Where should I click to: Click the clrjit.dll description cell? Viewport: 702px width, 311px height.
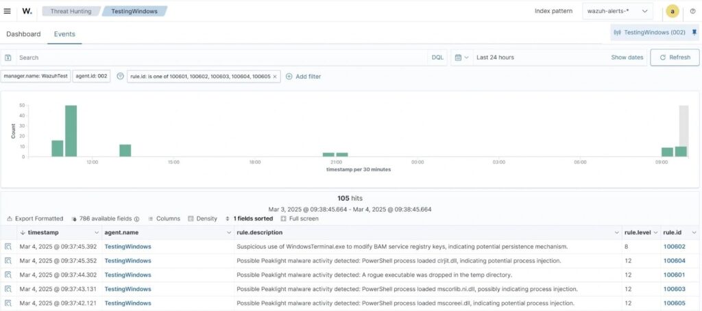pyautogui.click(x=398, y=261)
